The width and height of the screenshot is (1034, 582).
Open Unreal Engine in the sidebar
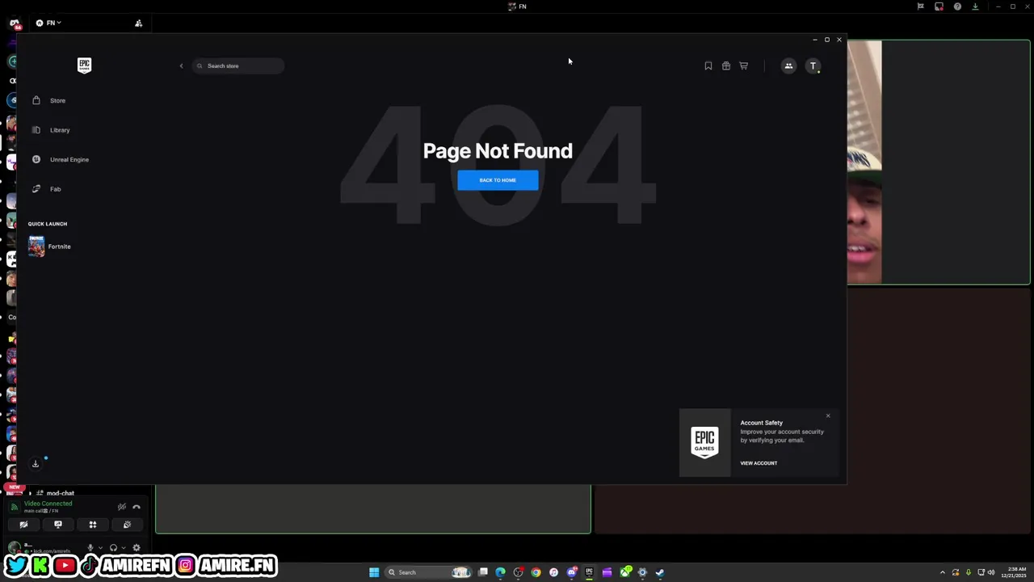click(69, 159)
